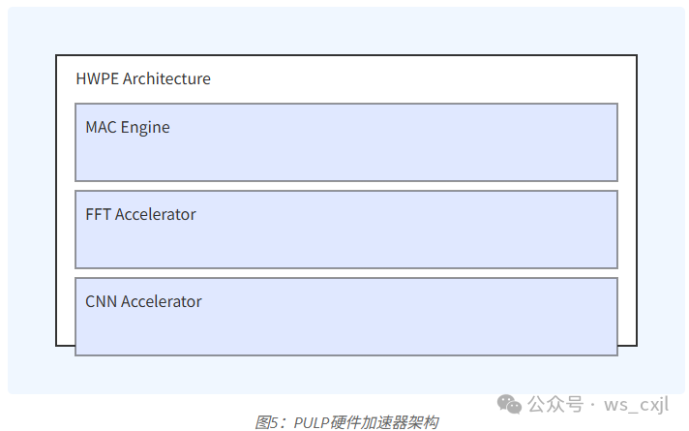Click the HWPE Architecture title text

tap(143, 78)
